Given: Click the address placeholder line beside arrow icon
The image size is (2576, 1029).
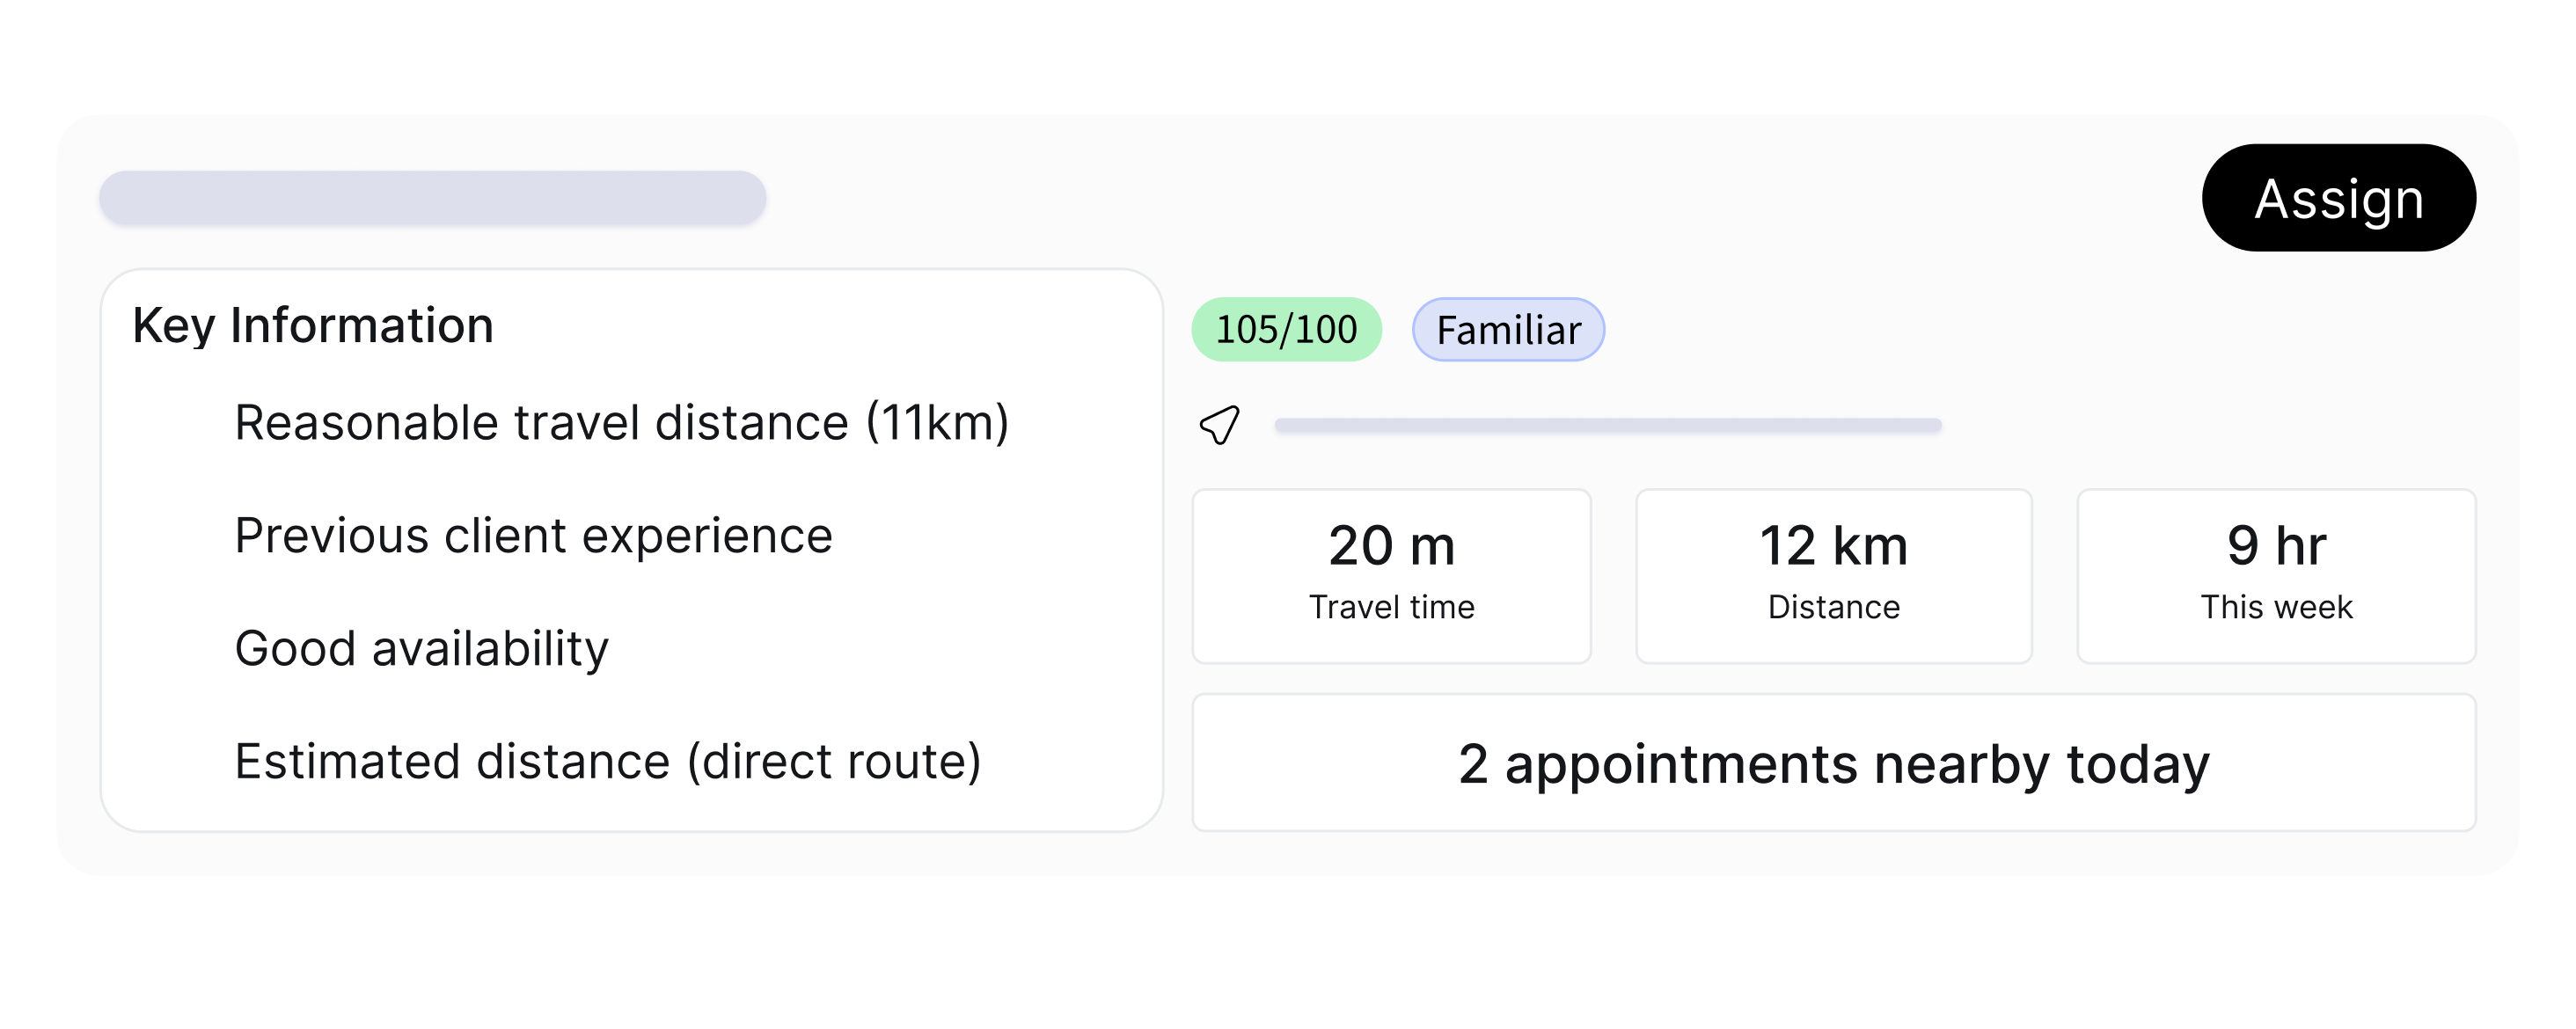Looking at the screenshot, I should coord(1607,426).
